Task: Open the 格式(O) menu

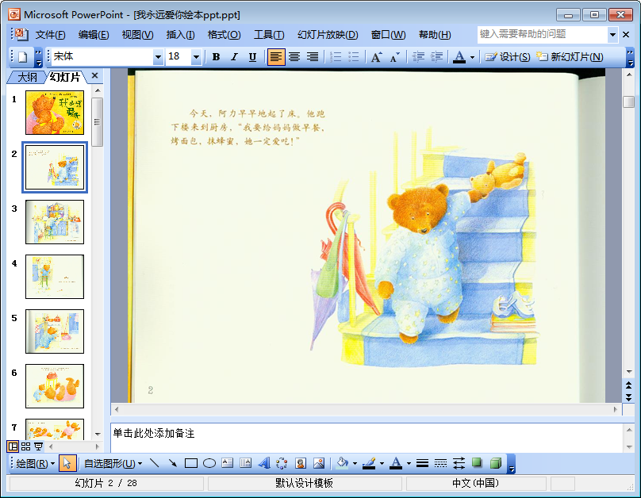Action: pyautogui.click(x=224, y=35)
